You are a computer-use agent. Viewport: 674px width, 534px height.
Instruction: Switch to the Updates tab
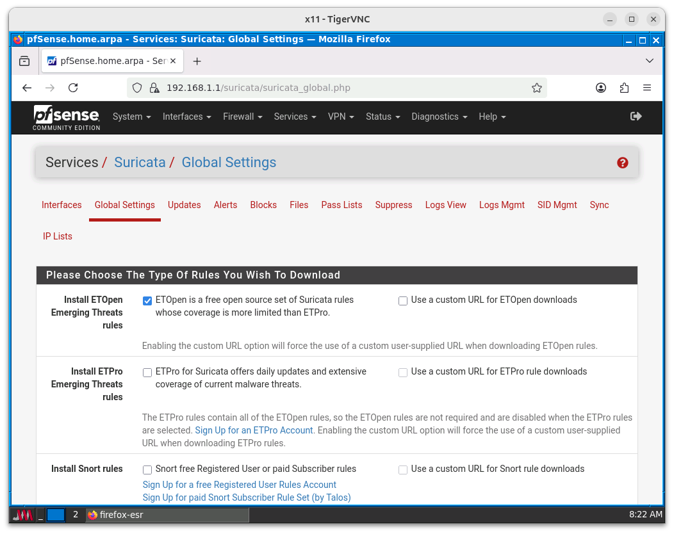tap(184, 205)
